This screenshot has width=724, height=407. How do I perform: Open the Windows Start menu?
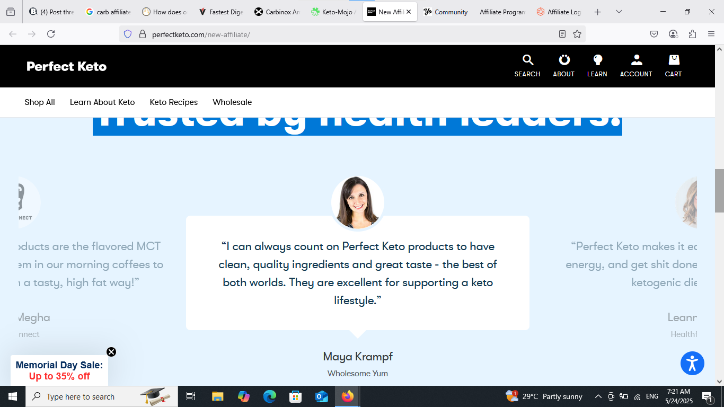click(13, 396)
